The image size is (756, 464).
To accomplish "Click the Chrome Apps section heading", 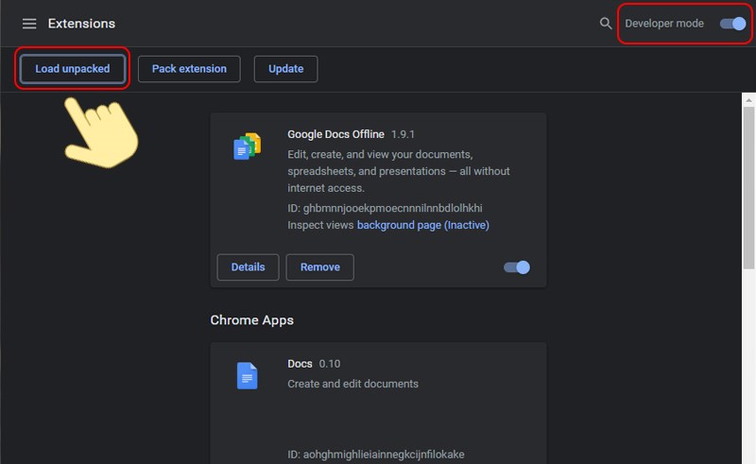I will click(251, 320).
